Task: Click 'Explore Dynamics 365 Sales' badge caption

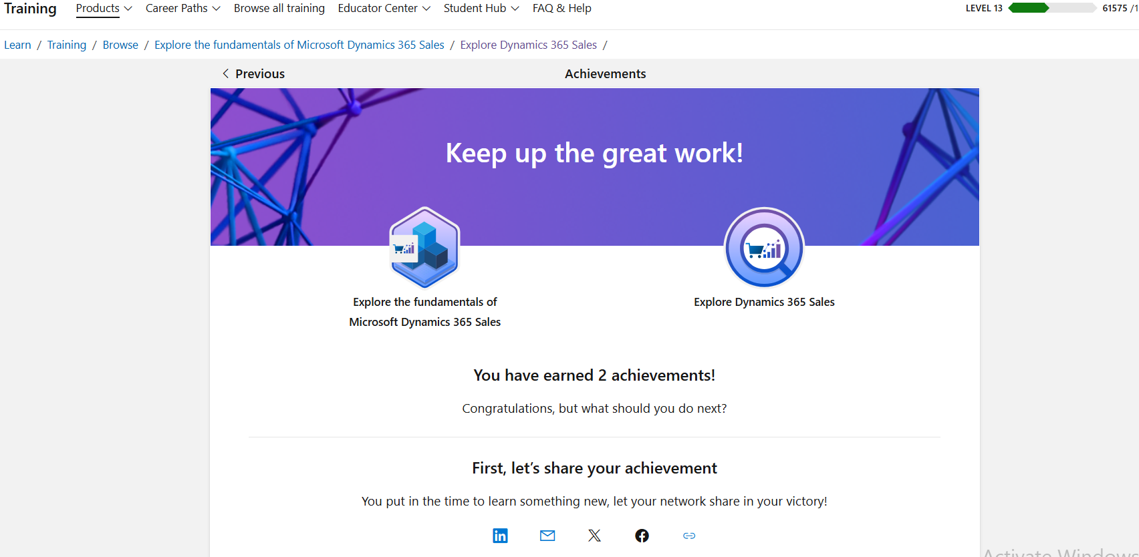Action: [x=764, y=302]
